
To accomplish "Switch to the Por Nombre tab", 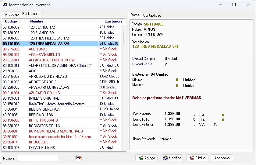I will click(31, 14).
